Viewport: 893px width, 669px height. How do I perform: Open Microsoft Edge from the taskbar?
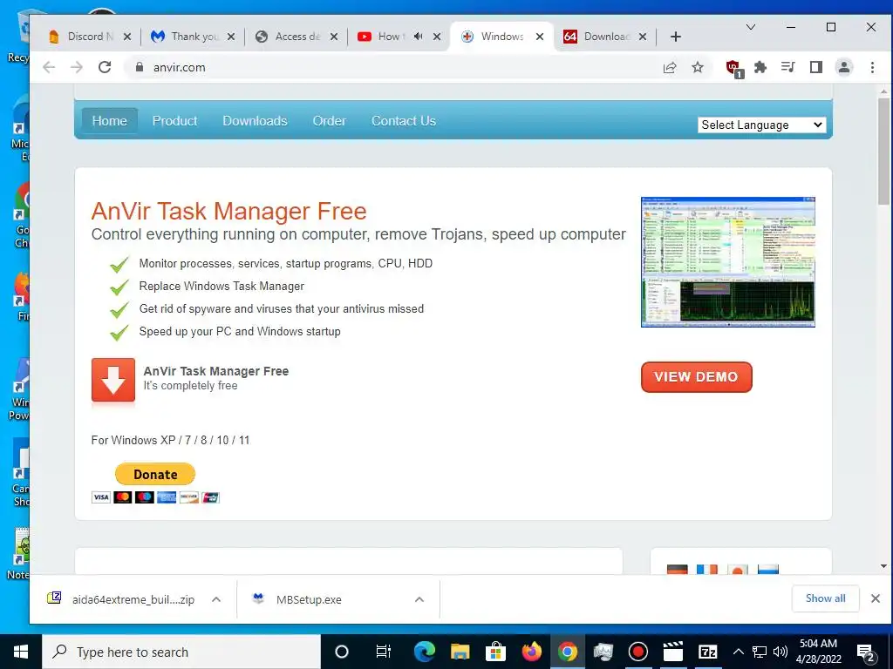[425, 652]
